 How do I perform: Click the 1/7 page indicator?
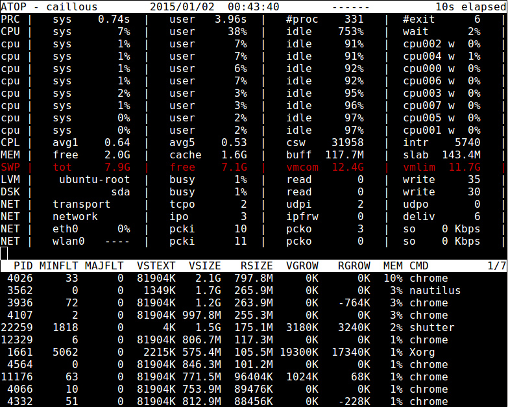[x=496, y=266]
